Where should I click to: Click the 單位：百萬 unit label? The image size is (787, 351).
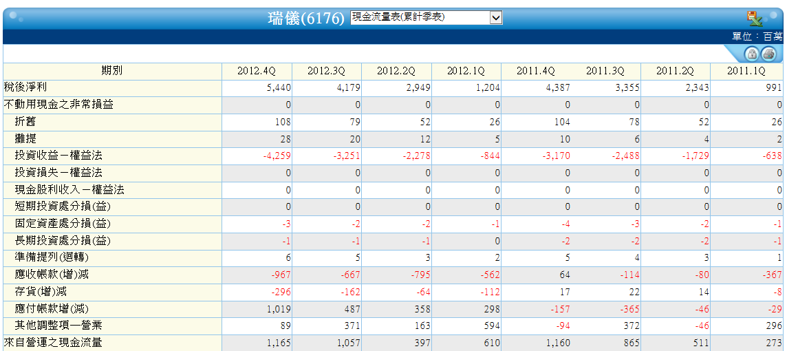click(x=757, y=36)
